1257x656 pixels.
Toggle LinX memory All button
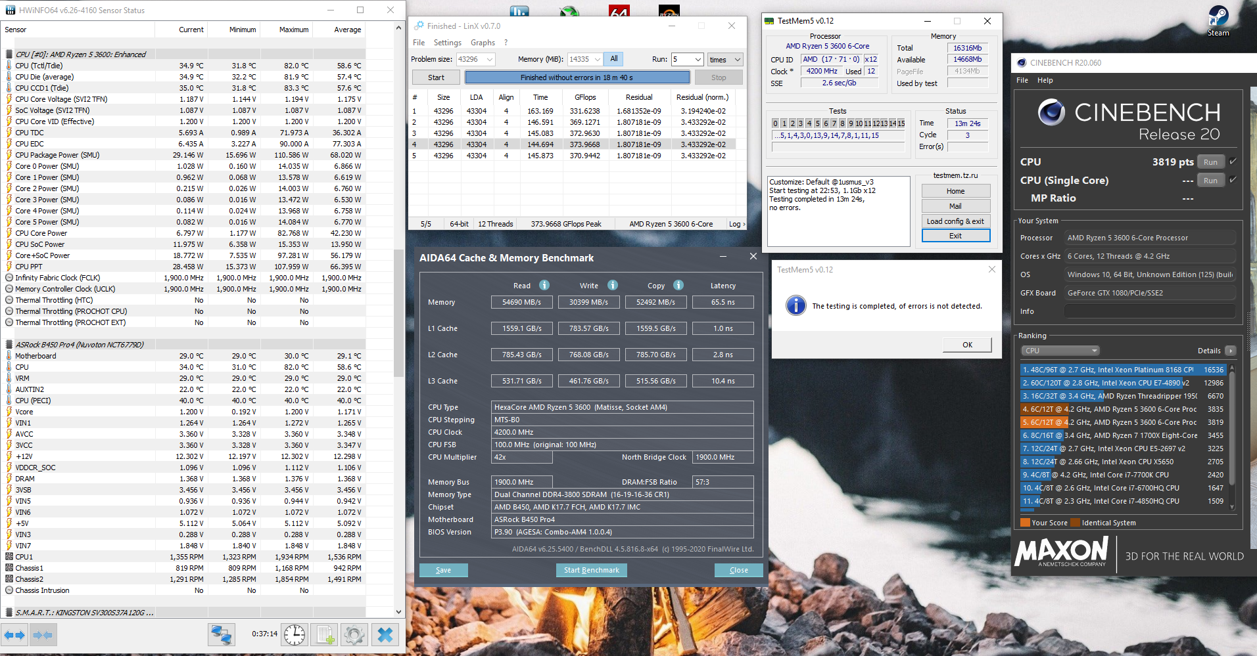pos(613,59)
